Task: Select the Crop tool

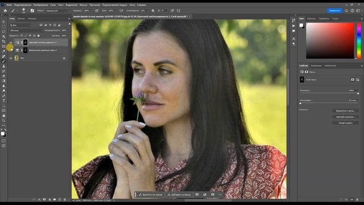Action: [3, 42]
